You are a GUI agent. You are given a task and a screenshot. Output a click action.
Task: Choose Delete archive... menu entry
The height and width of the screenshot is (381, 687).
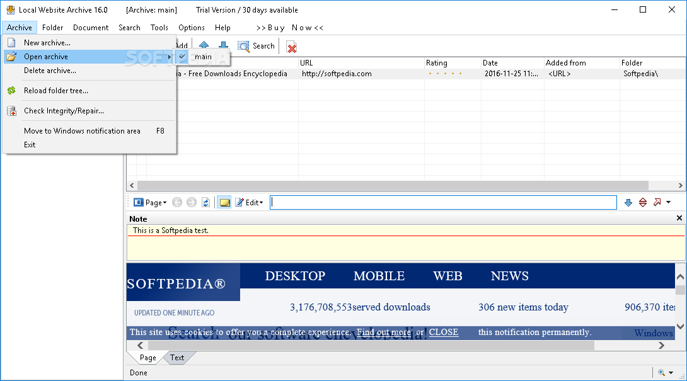pyautogui.click(x=89, y=71)
